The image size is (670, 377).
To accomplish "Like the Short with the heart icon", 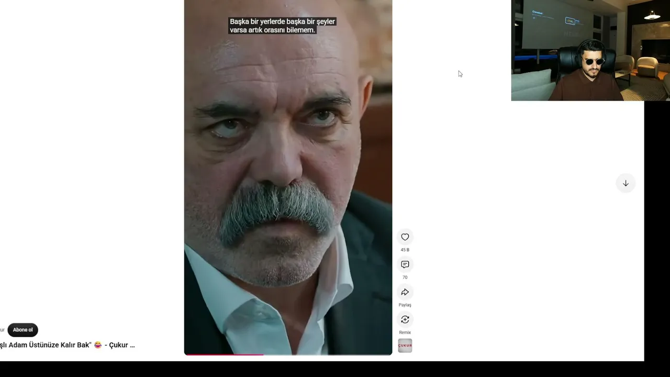I will 405,237.
